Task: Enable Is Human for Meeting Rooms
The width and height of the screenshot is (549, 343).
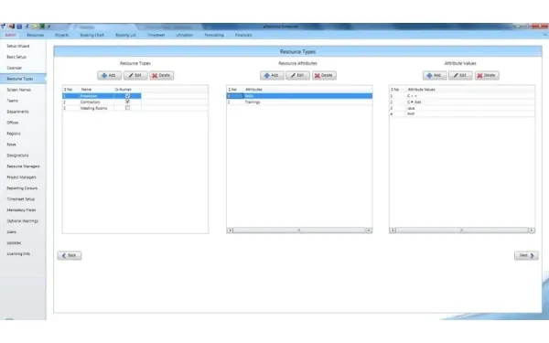Action: point(128,108)
